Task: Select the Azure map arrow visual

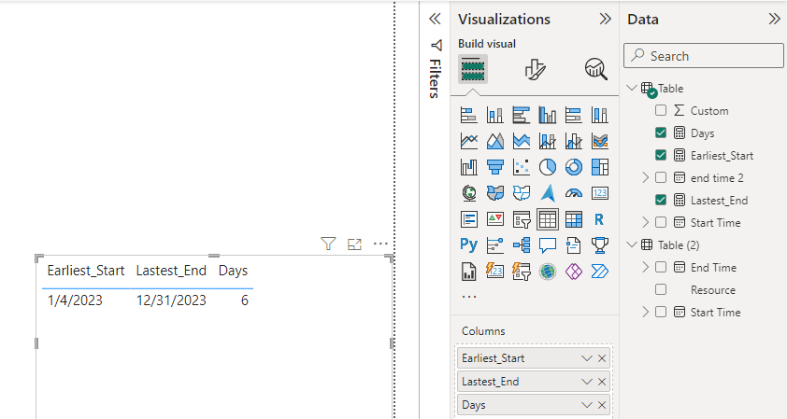Action: (x=547, y=193)
